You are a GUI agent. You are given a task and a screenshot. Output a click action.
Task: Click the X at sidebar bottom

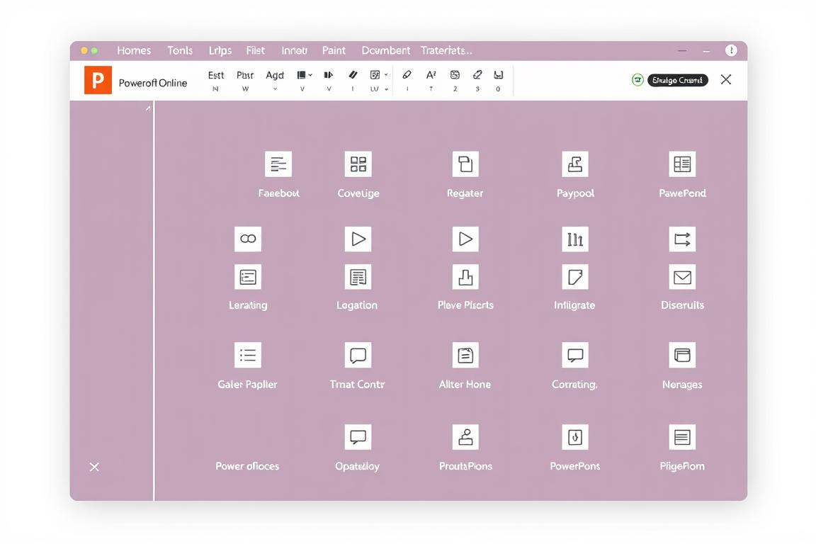[x=94, y=467]
